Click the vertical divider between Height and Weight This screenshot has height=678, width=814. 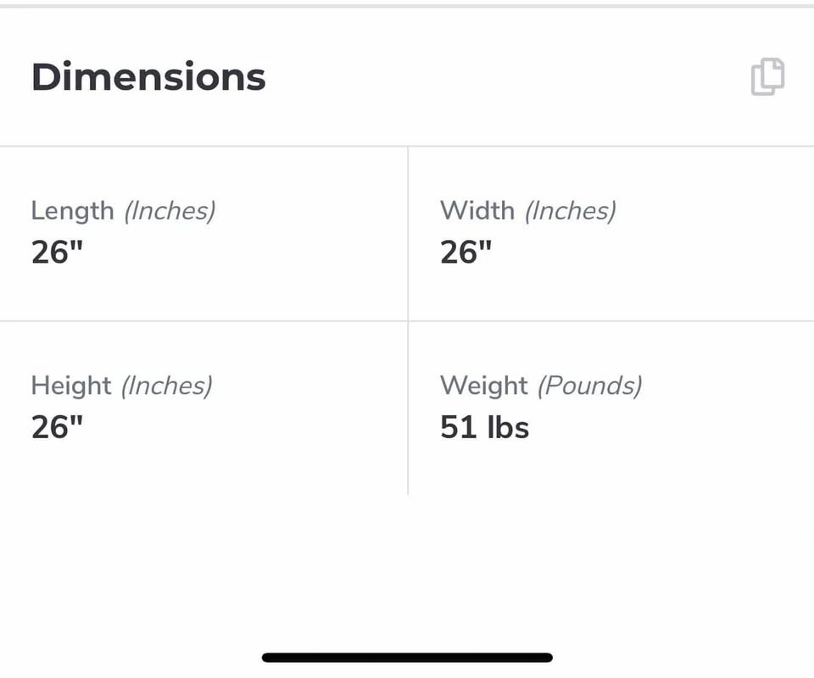click(x=408, y=407)
